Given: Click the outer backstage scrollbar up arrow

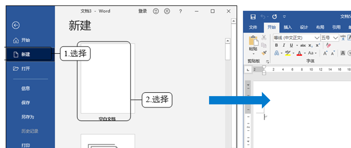Looking at the screenshot, I should (233, 21).
